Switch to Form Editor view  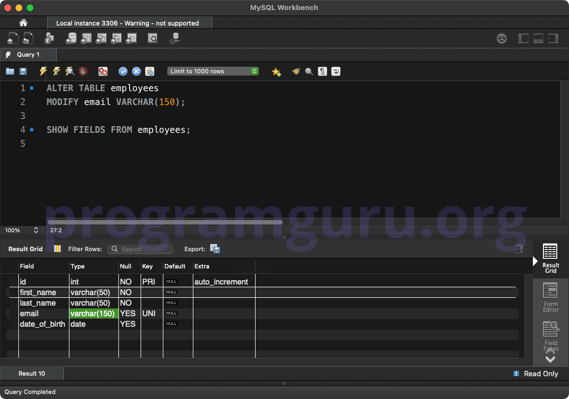551,297
